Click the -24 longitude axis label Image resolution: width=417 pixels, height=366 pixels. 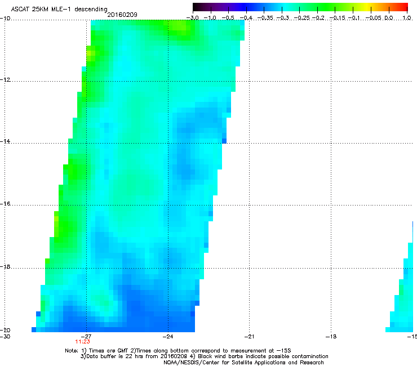168,337
